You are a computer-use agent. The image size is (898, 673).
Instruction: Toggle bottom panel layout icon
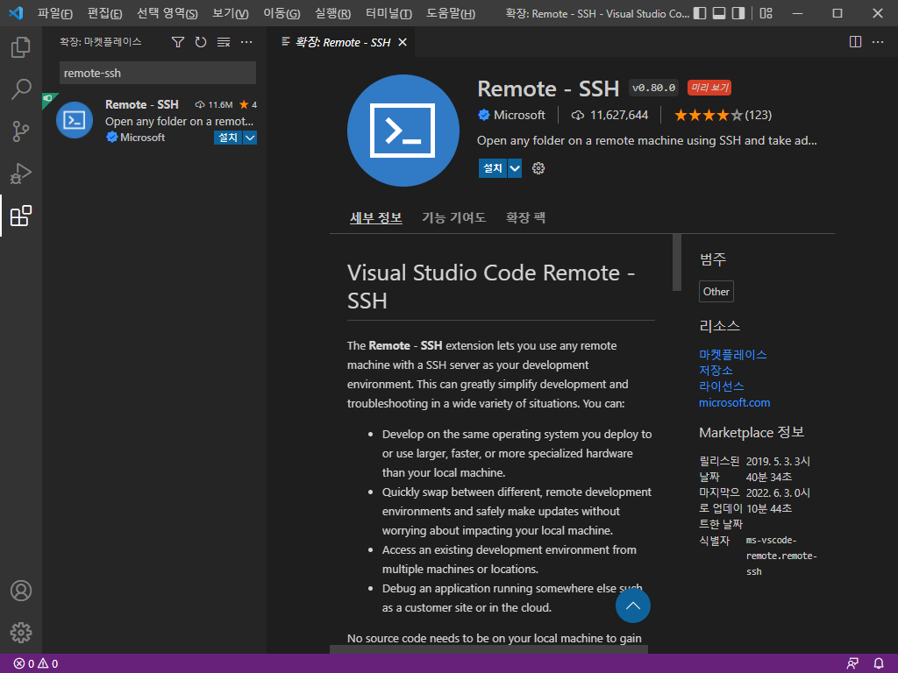[x=719, y=13]
